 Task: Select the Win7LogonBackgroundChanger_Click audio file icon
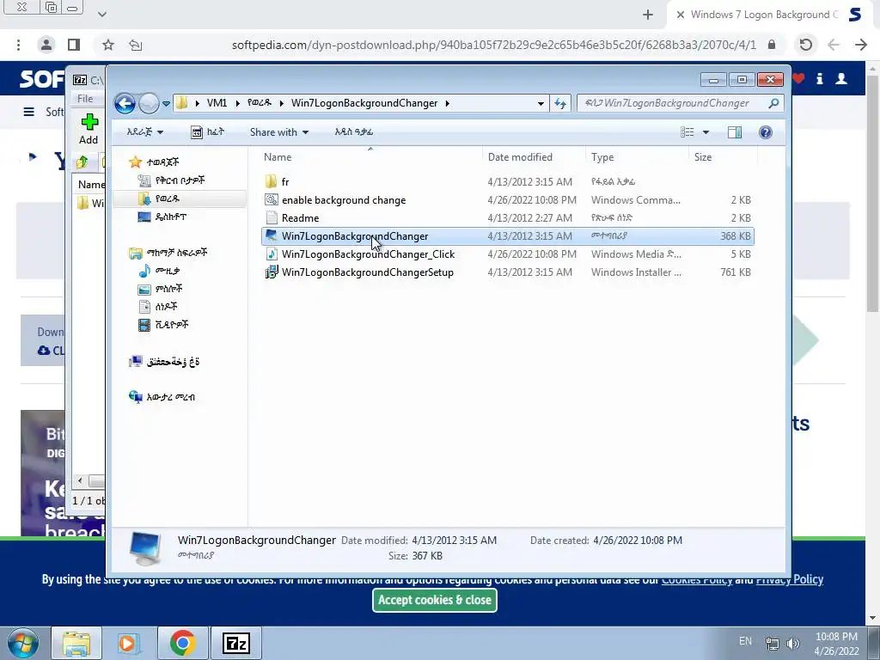tap(272, 254)
